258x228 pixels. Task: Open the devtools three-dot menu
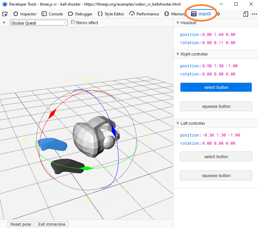point(254,14)
